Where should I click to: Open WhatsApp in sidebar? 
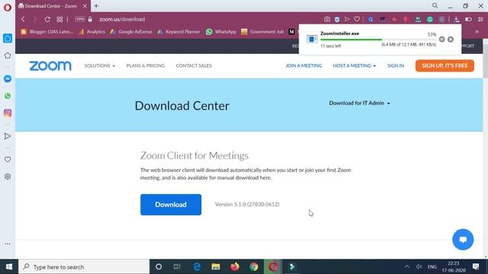tap(8, 96)
